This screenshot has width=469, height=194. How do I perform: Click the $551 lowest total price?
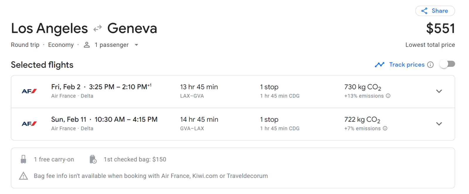(x=440, y=29)
